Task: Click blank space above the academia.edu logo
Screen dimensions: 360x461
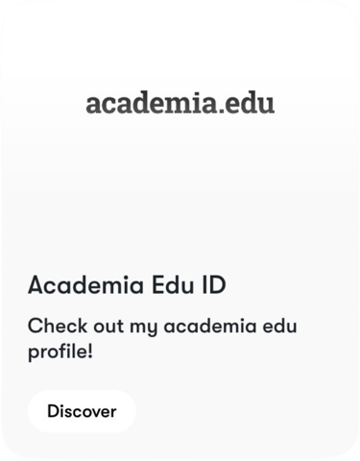Action: coord(180,48)
